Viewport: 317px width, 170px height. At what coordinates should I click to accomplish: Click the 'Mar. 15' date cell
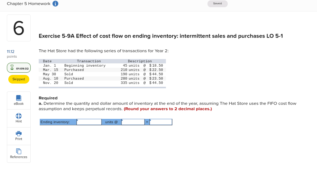click(51, 70)
